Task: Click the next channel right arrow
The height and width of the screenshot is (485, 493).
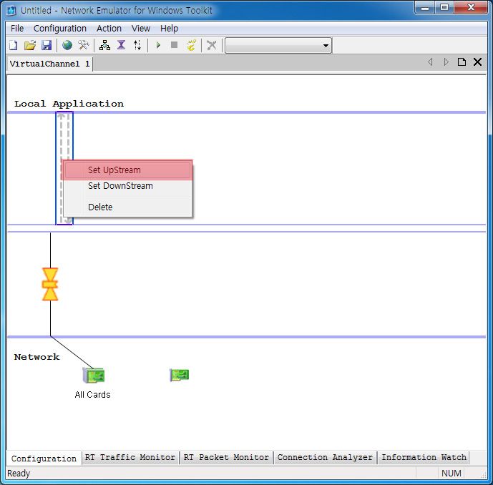Action: 446,62
